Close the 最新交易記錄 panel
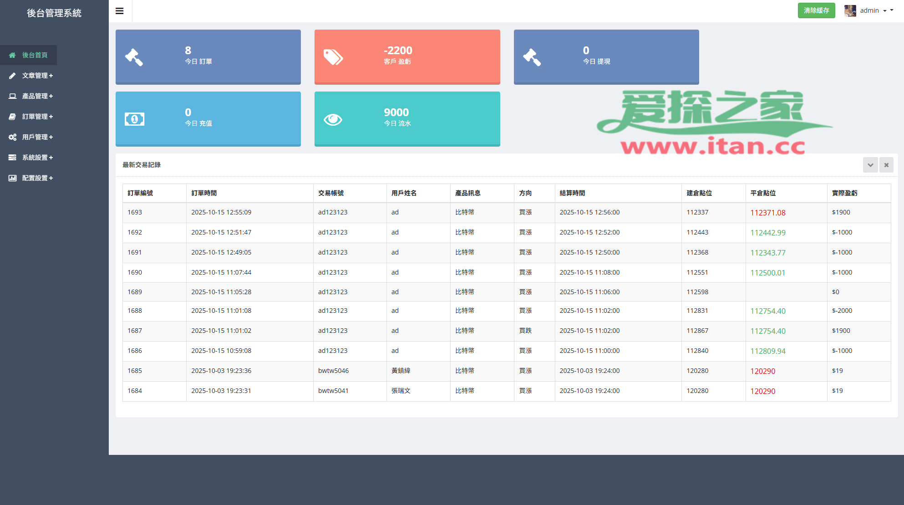The width and height of the screenshot is (904, 505). [886, 165]
